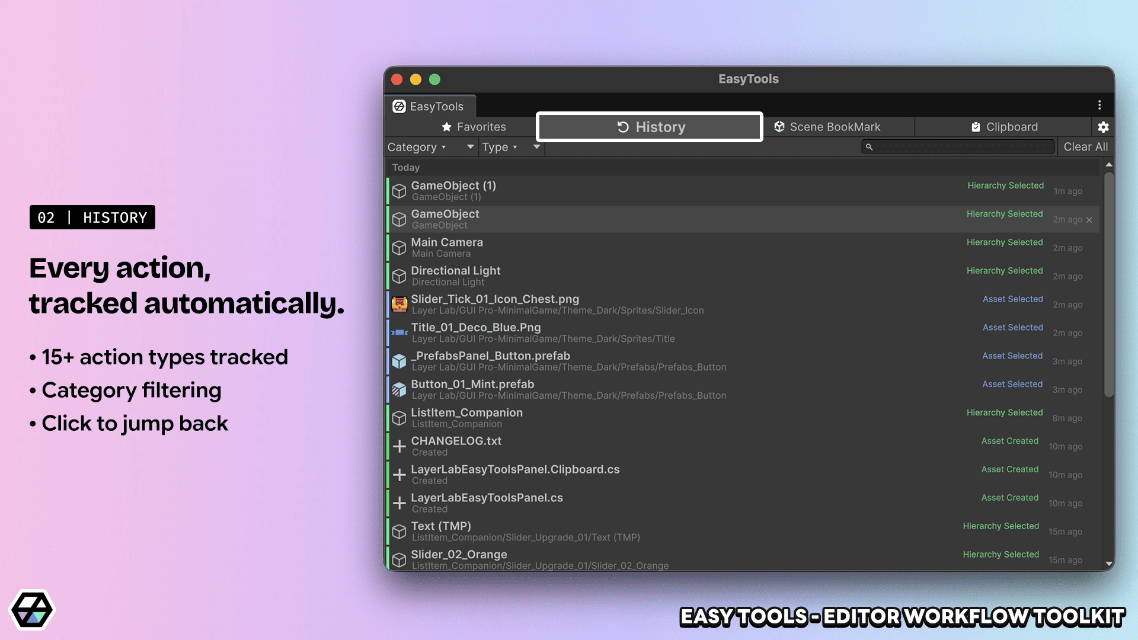
Task: Click Asset Selected label on Button_01_Mint.prefab row
Action: click(1012, 384)
